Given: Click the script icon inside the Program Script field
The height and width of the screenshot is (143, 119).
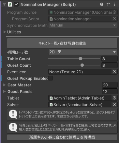Looking at the screenshot, I should [x=51, y=19].
